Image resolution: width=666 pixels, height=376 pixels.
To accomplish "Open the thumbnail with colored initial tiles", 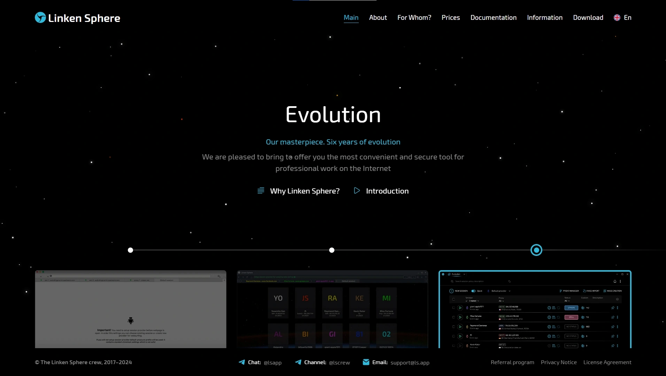I will pos(332,309).
